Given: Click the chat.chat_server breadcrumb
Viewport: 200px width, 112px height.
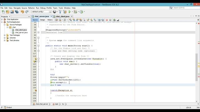Looking at the screenshot, I should pyautogui.click(x=42, y=104).
